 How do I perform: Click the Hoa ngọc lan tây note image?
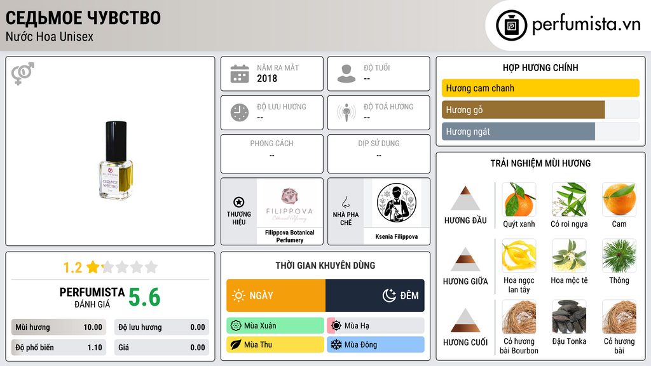tap(519, 255)
